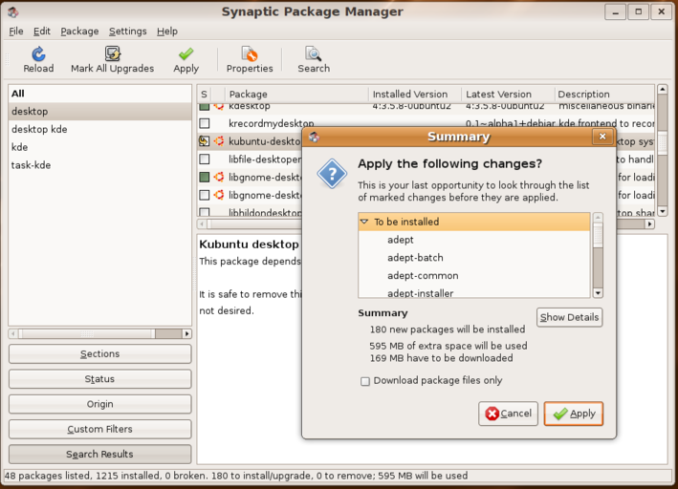Click the Summary dialog title bar icon
This screenshot has height=489, width=678.
click(314, 137)
